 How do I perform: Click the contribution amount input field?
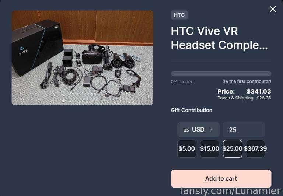point(244,130)
